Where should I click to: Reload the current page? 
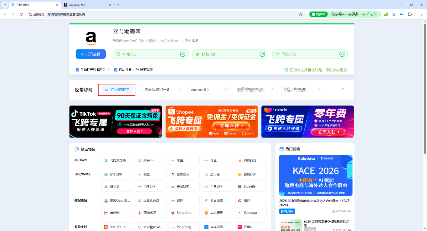tap(21, 14)
